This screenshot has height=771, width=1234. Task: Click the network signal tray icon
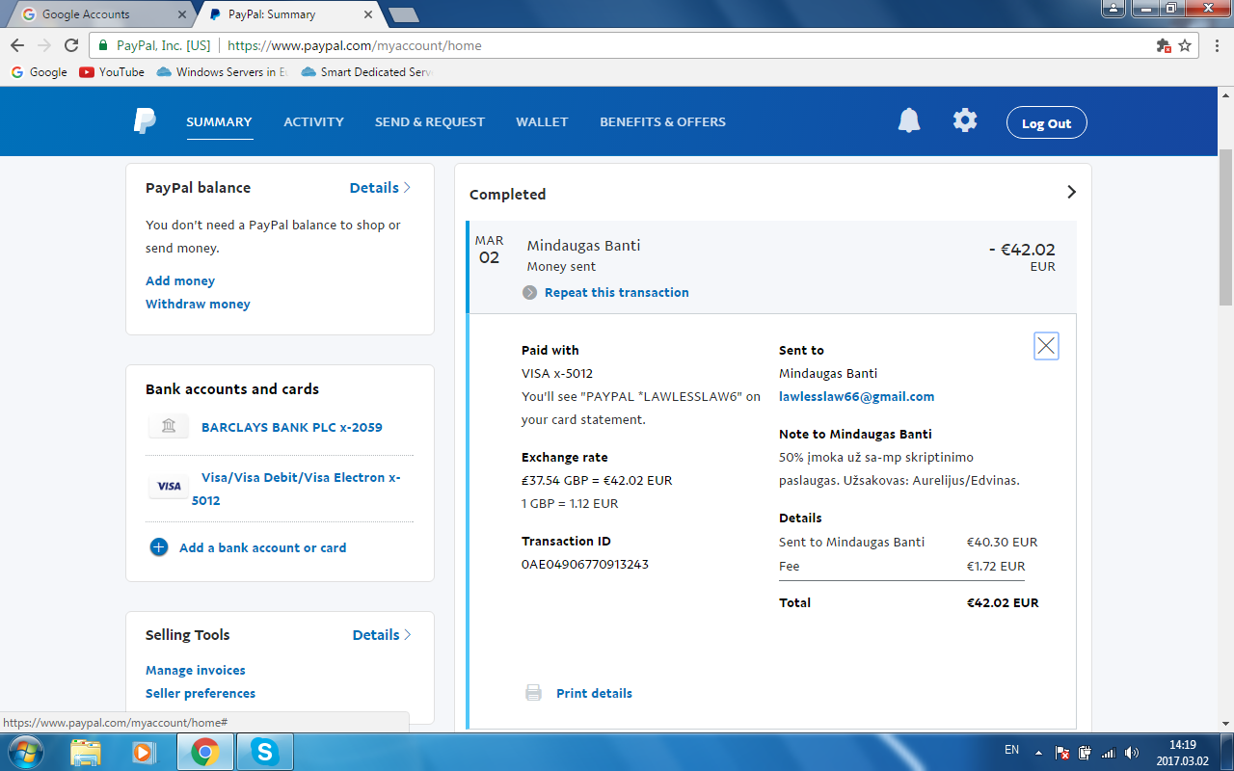(1109, 753)
